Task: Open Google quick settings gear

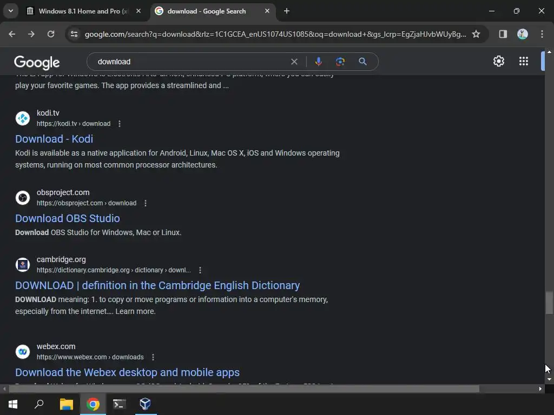Action: (x=498, y=62)
